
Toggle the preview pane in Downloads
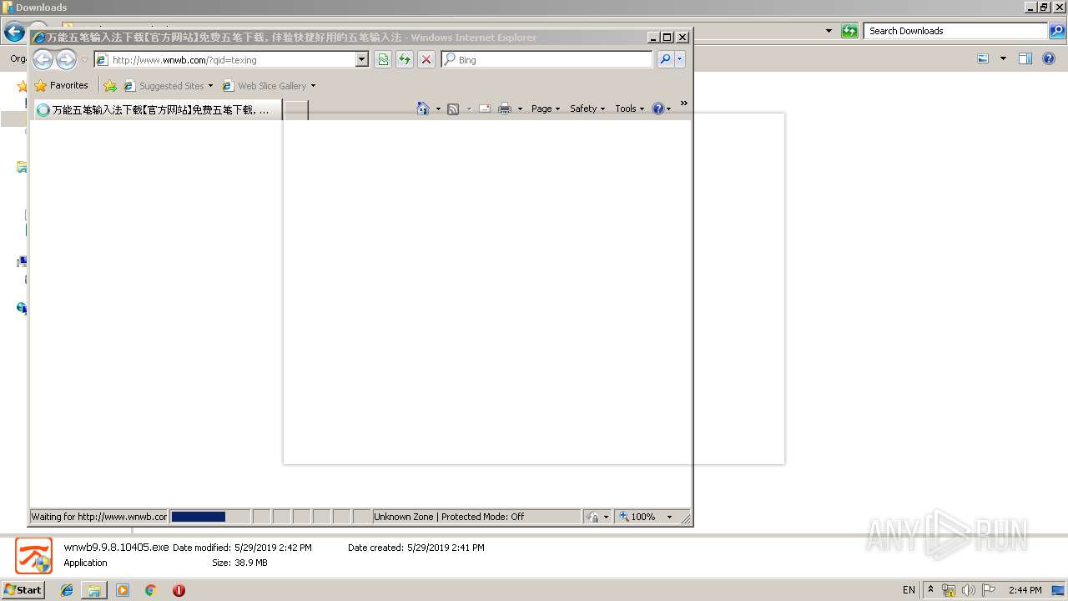pyautogui.click(x=1025, y=58)
